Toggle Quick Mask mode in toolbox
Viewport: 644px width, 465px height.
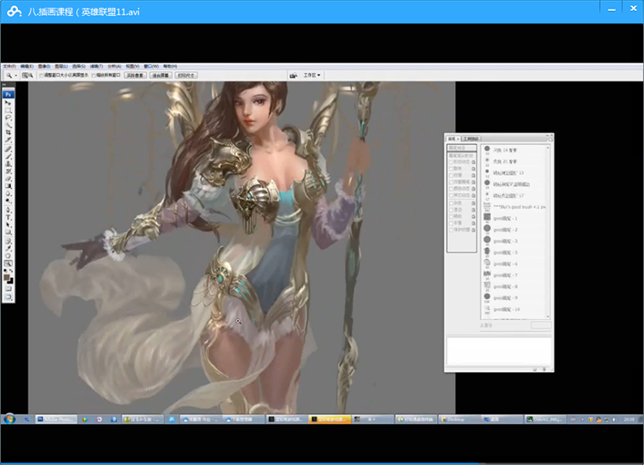pos(9,288)
